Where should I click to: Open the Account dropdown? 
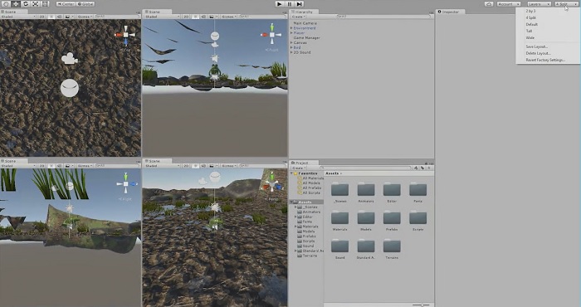pyautogui.click(x=508, y=4)
